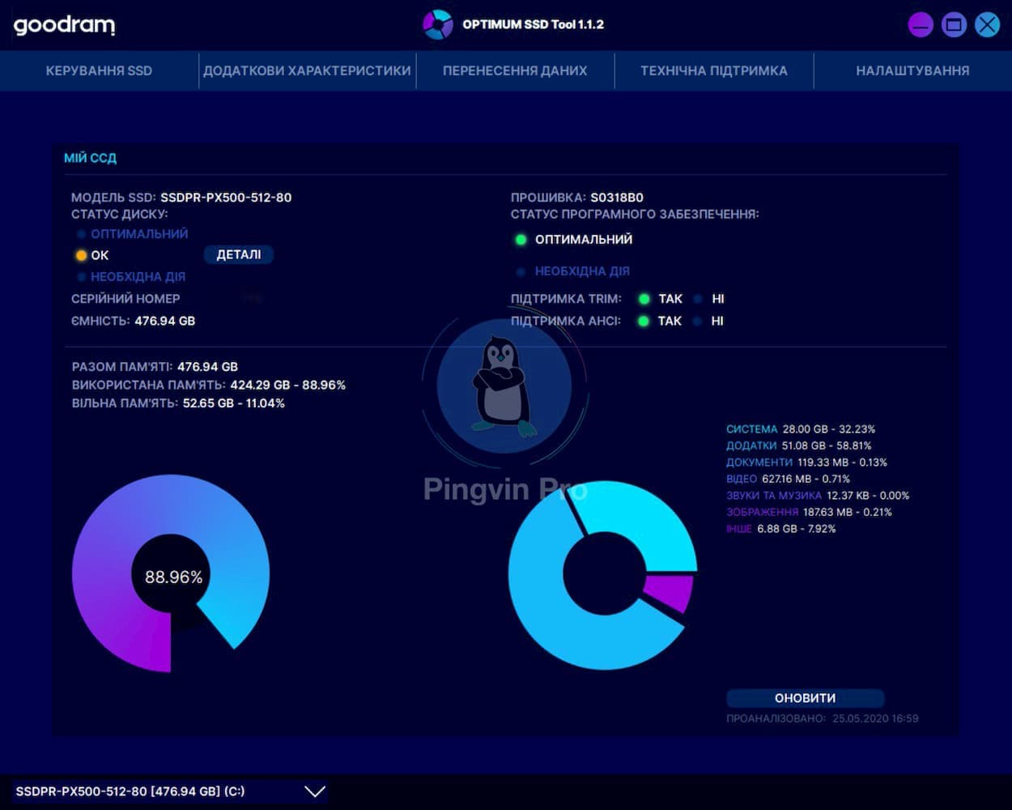Click СИСТЕМА 28.00 GB legend entry
This screenshot has height=810, width=1012.
tap(801, 429)
